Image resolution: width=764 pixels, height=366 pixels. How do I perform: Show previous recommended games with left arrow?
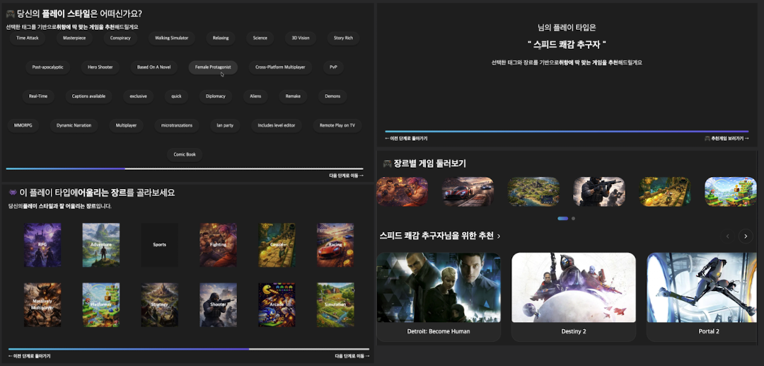727,236
